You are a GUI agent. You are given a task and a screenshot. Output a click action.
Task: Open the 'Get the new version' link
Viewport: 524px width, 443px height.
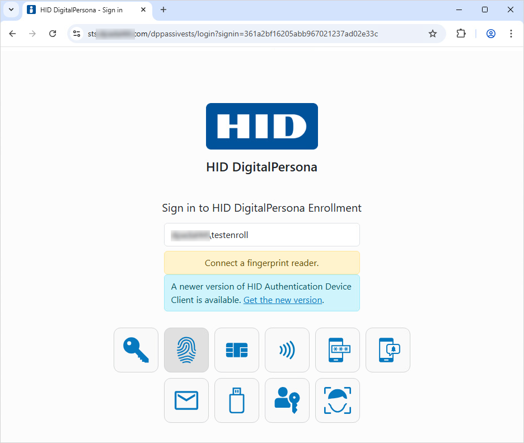283,300
